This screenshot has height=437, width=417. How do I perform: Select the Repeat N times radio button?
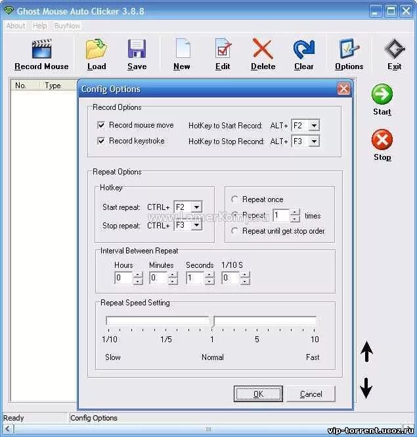click(234, 215)
